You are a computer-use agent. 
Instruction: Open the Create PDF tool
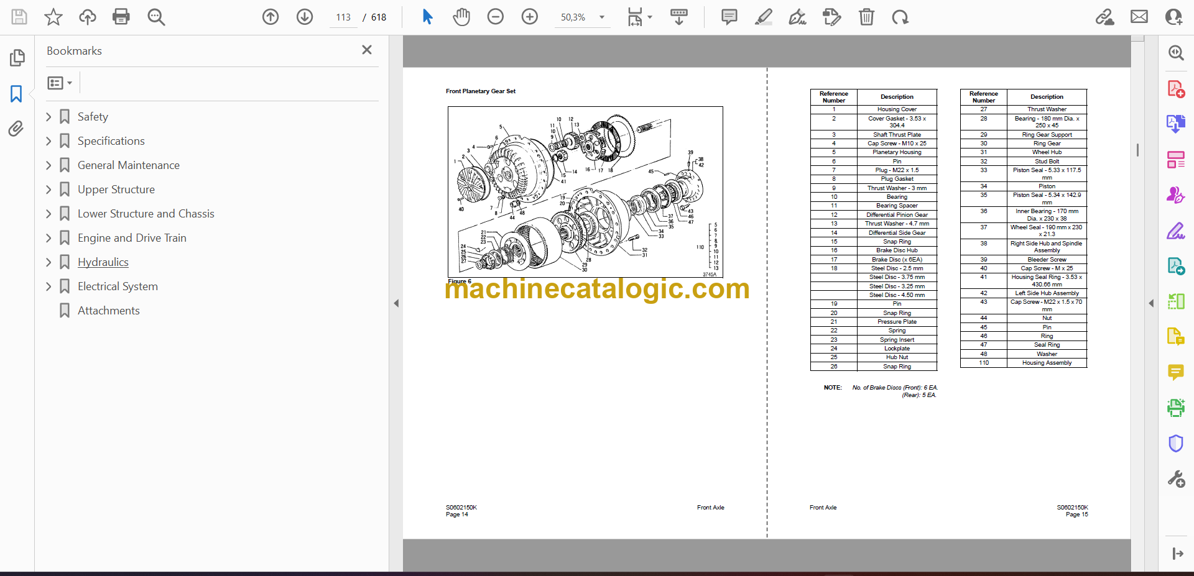[1175, 89]
